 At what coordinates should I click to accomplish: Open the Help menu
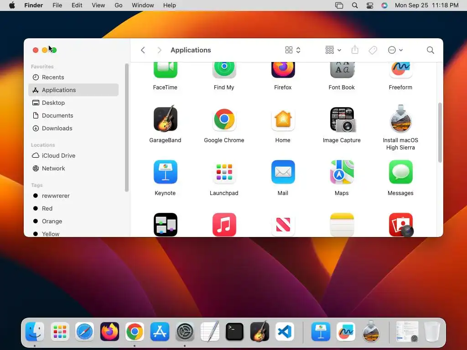(x=170, y=5)
